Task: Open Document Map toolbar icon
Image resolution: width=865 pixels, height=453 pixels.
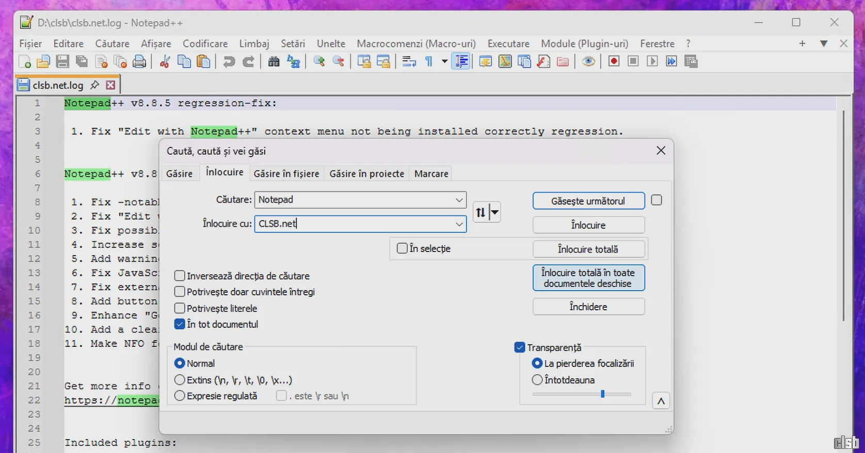Action: point(505,62)
